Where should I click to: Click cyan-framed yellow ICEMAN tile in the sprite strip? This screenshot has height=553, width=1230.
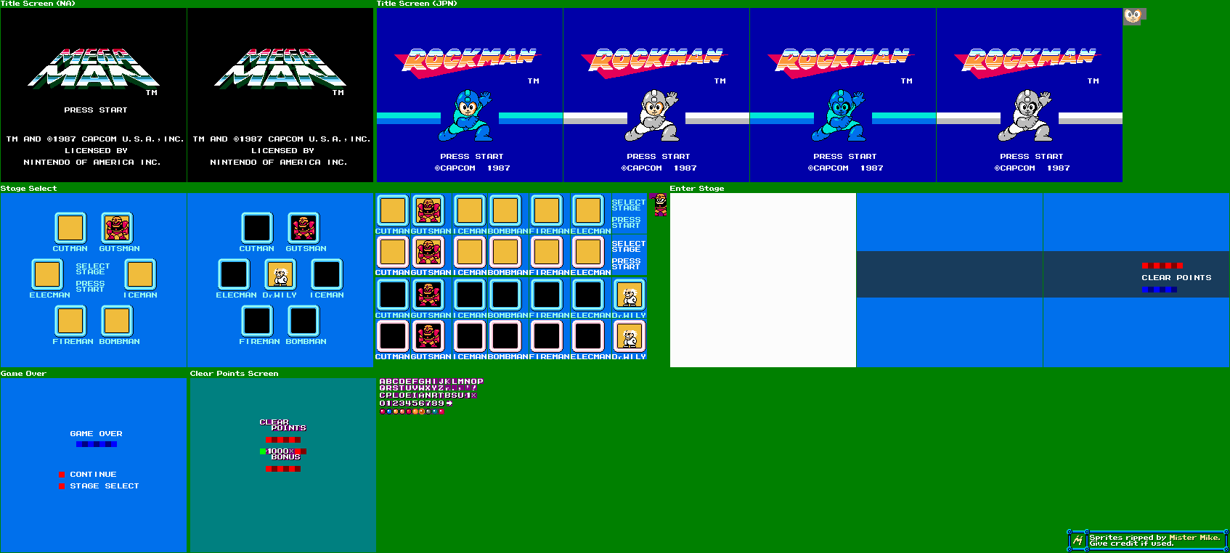(470, 210)
